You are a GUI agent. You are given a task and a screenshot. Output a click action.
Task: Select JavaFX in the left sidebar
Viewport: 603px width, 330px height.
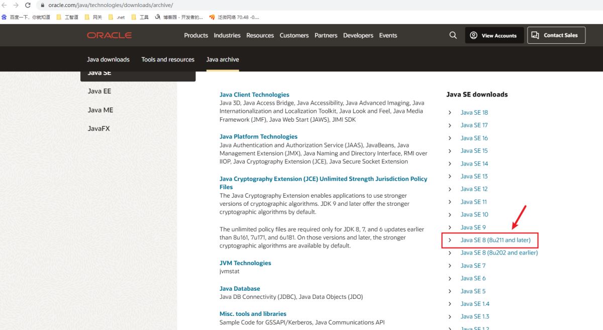point(98,128)
